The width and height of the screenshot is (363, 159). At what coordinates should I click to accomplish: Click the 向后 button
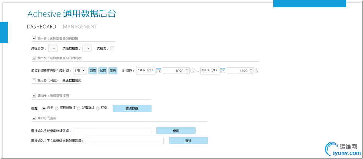[x=113, y=71]
